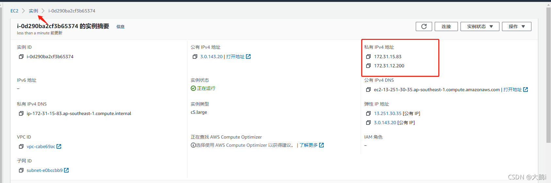551x183 pixels.
Task: Click external link icon beside 了解更多
Action: click(x=321, y=145)
